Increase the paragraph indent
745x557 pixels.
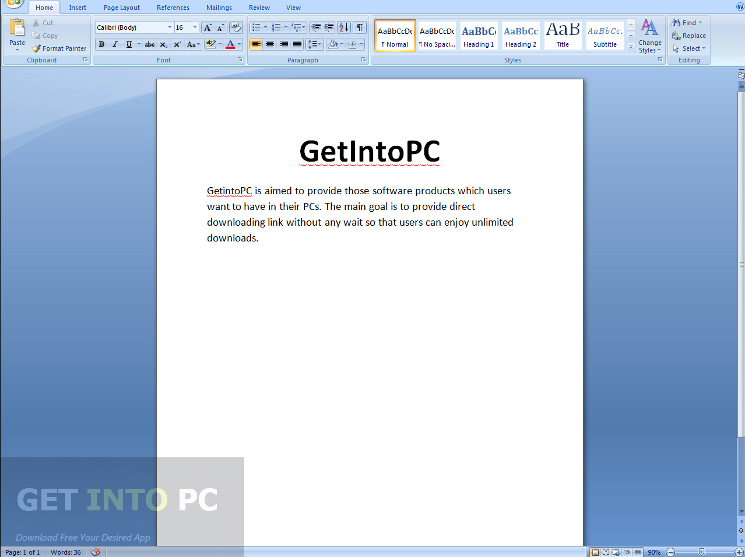(x=329, y=27)
